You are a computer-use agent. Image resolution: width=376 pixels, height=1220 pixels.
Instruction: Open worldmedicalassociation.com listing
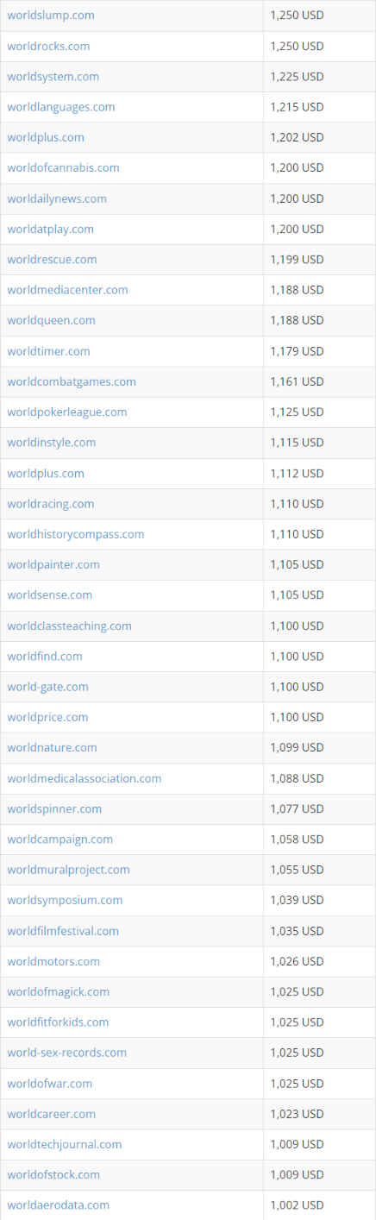coord(85,778)
